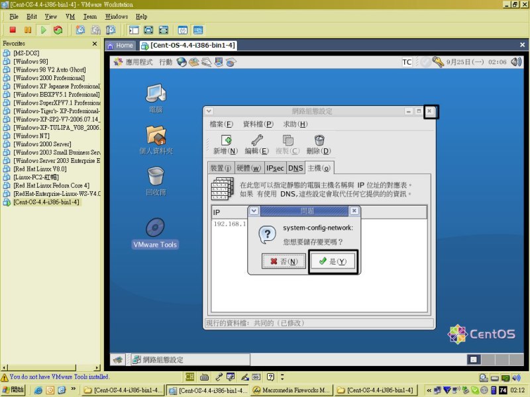The image size is (530, 397).
Task: Open the 行動 actions menu
Action: click(166, 62)
